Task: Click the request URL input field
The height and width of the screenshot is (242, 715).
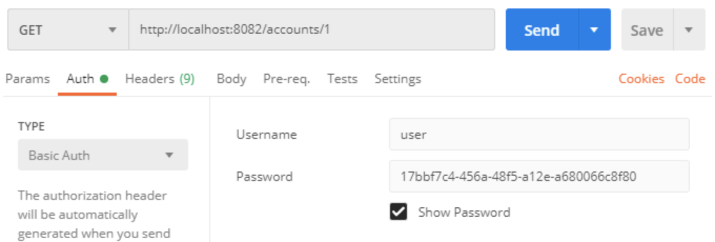Action: coord(311,30)
